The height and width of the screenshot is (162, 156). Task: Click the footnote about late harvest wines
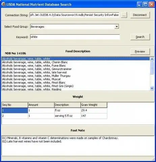coord(32,141)
